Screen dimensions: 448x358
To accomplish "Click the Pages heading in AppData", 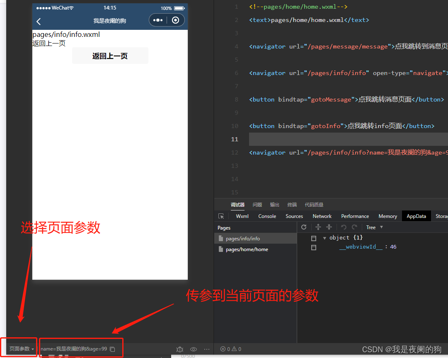I will (x=224, y=228).
